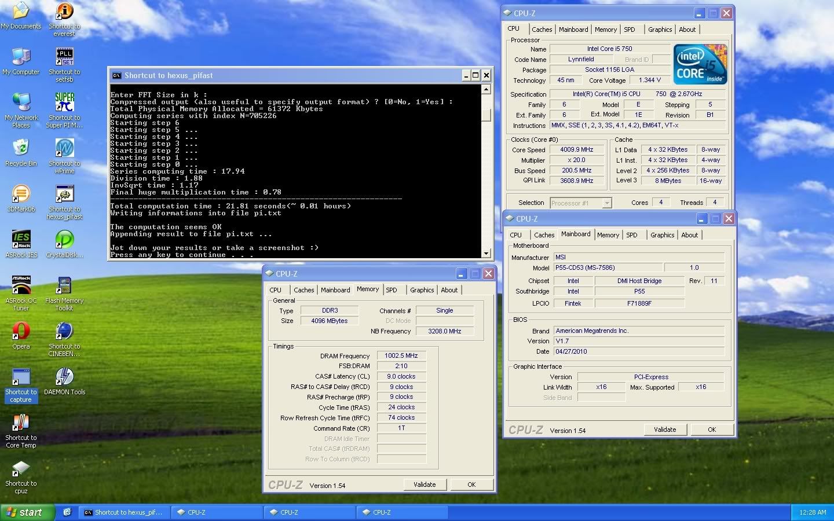Select the hexus_pifast desktop shortcut icon
This screenshot has width=834, height=521.
click(64, 193)
